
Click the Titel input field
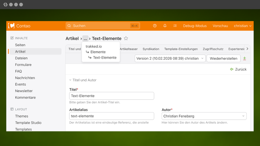click(111, 96)
